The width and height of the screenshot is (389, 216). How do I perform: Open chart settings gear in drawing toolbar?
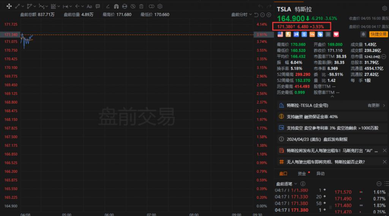160,6
